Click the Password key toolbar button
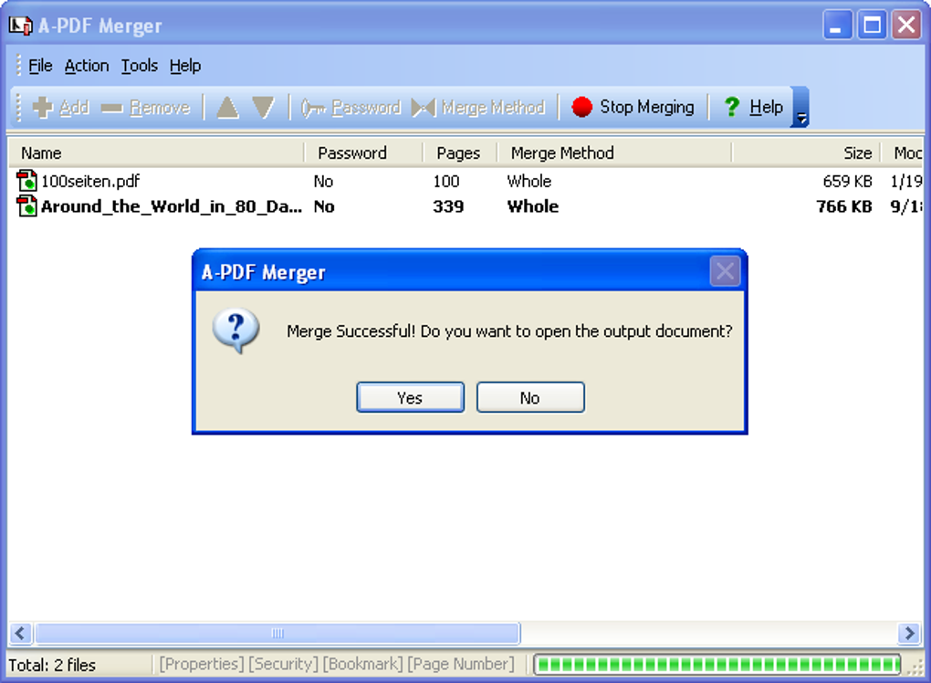This screenshot has height=683, width=931. (x=350, y=108)
